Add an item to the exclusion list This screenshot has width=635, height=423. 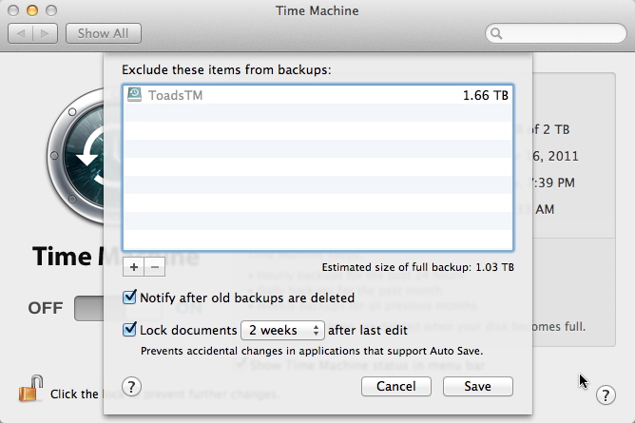[x=134, y=267]
